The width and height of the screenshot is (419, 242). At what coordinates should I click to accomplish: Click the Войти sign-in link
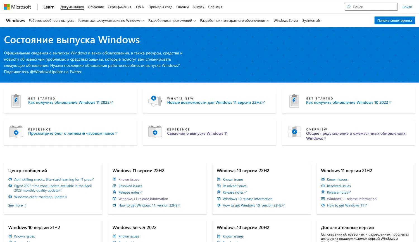tap(407, 7)
